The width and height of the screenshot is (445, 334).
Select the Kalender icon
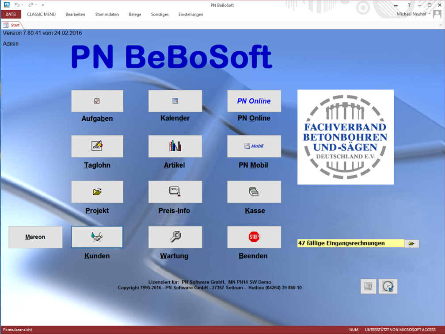point(175,101)
